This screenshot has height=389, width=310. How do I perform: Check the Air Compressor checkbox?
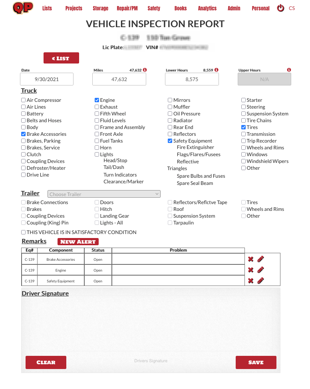pyautogui.click(x=24, y=100)
